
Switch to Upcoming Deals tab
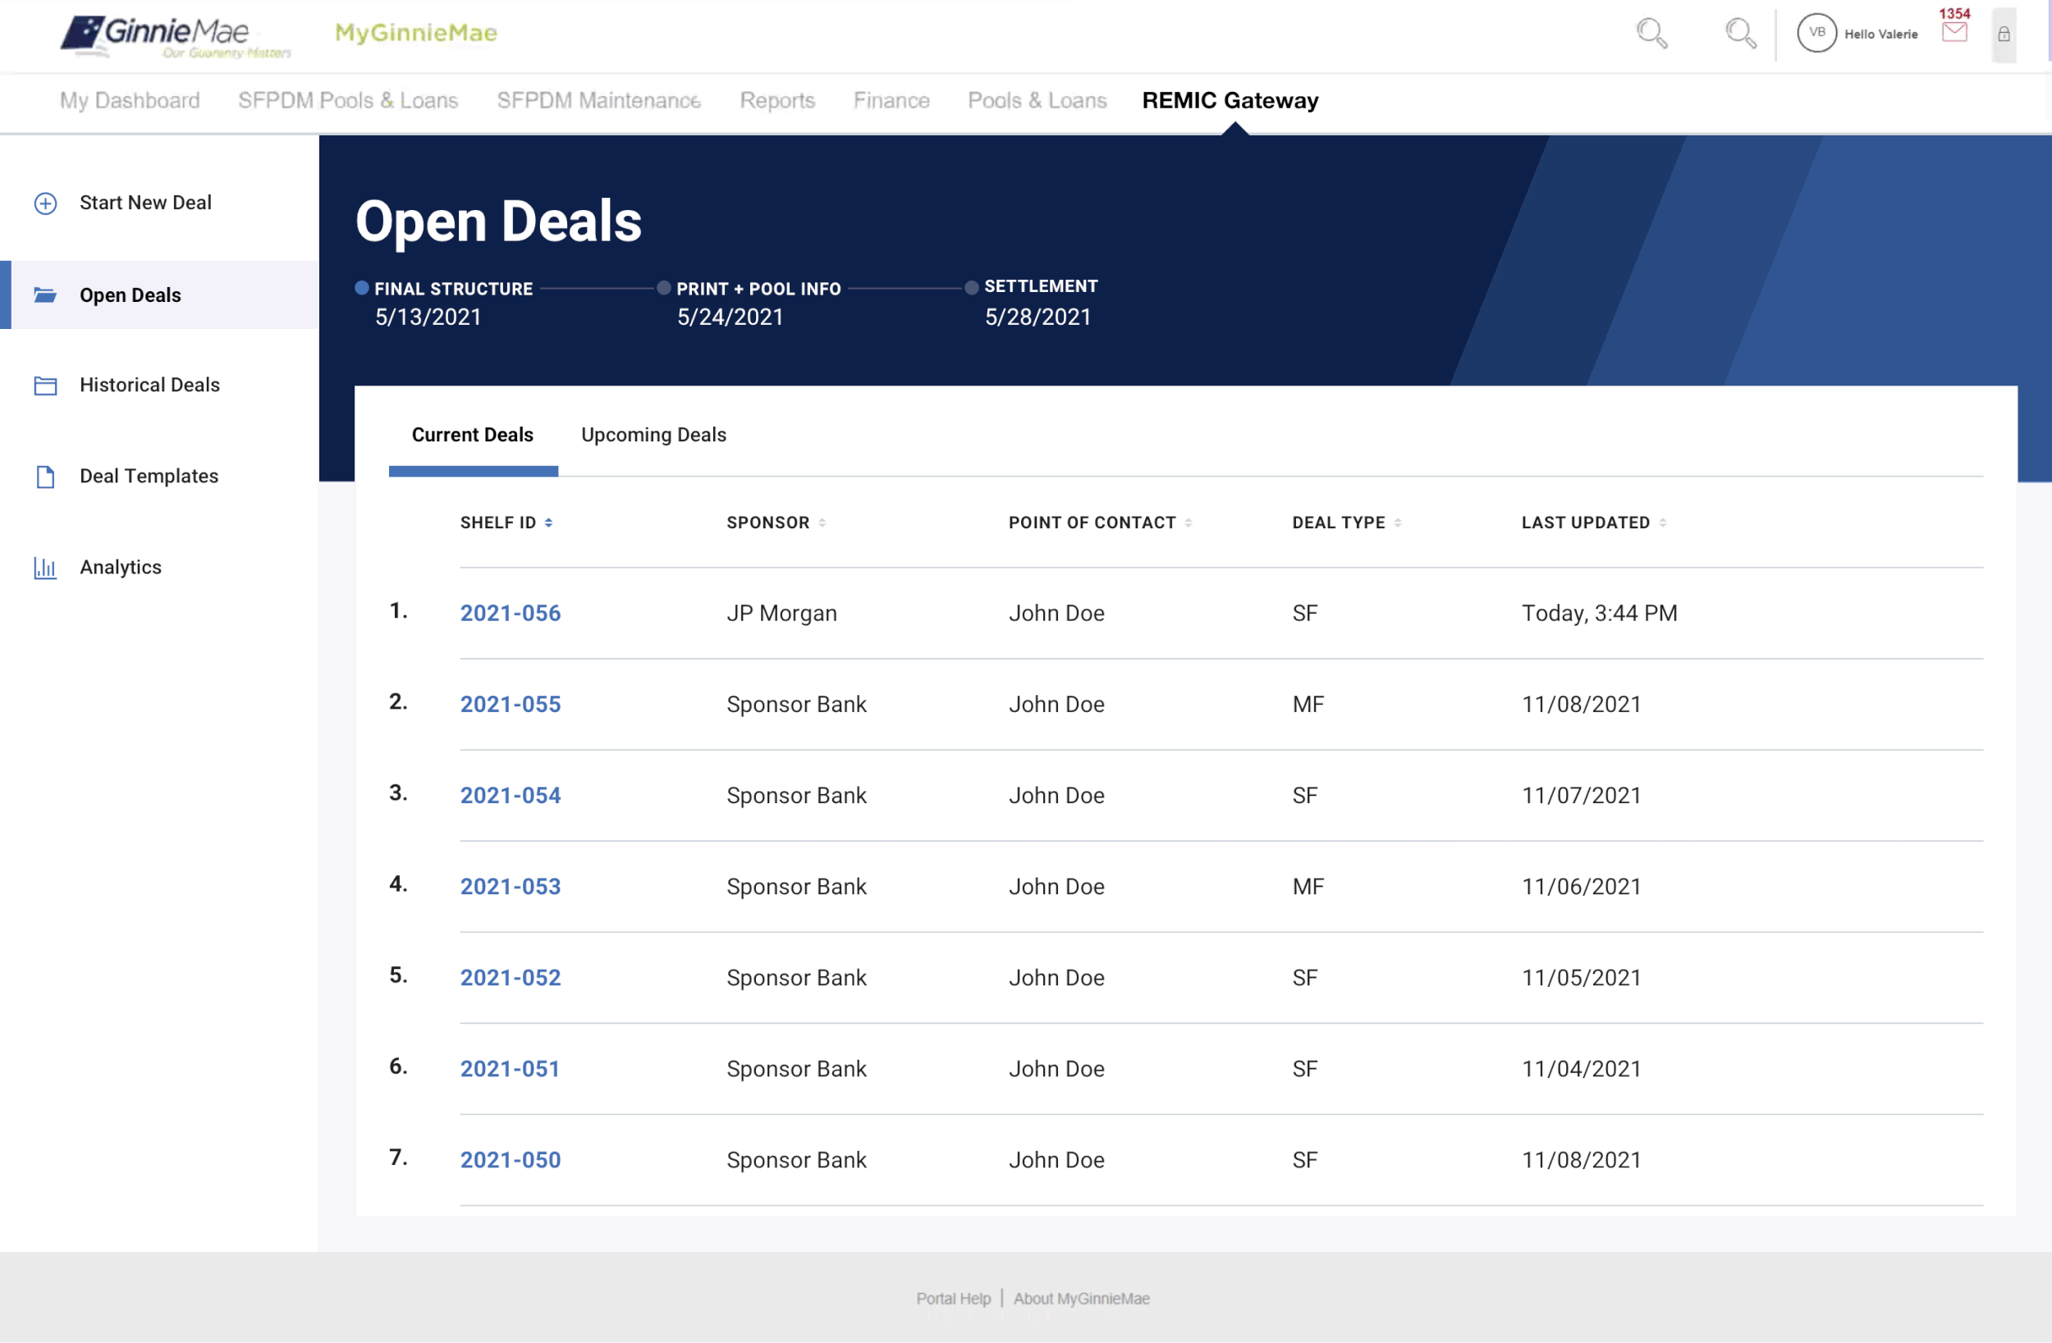click(x=653, y=436)
